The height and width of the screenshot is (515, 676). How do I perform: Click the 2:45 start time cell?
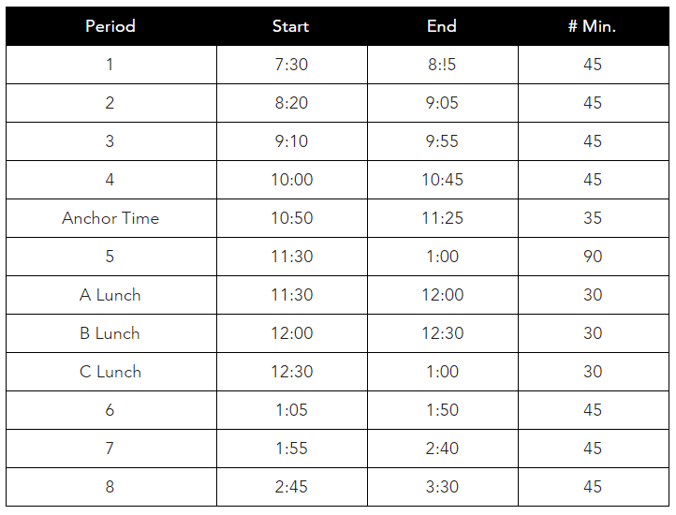tap(291, 487)
